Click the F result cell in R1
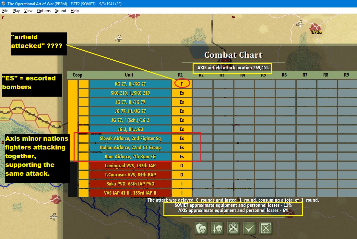This screenshot has height=239, width=357. [x=182, y=84]
